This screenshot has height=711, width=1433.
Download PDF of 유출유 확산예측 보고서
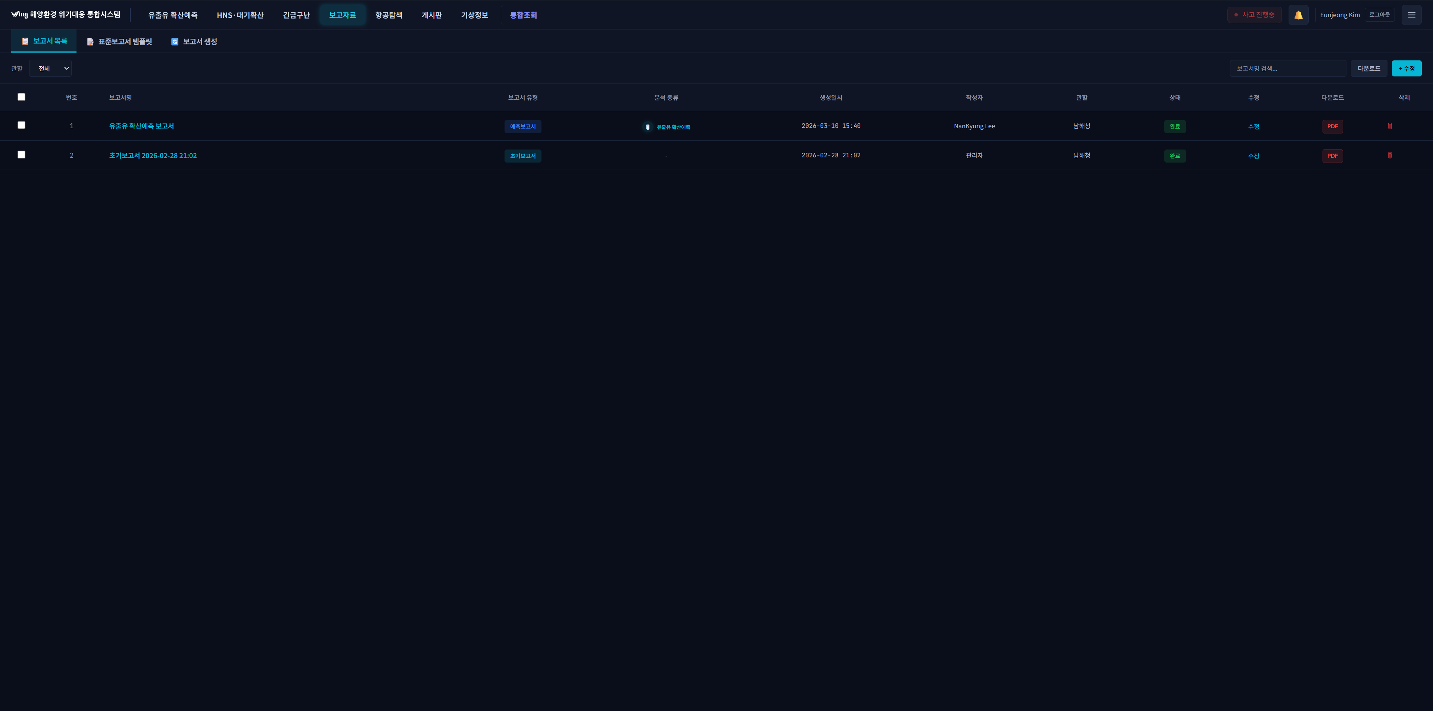[1332, 126]
